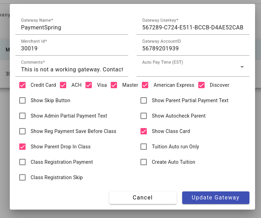
Task: Check Show Parent Partial Payment Text
Action: coord(144,100)
